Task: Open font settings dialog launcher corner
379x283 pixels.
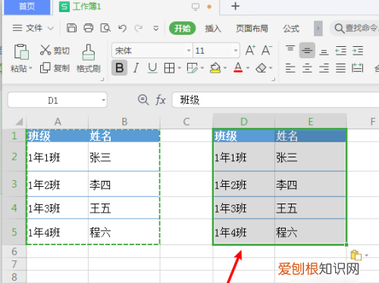Action: tap(274, 79)
